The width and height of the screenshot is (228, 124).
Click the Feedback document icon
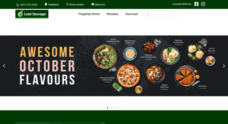(x=46, y=4)
